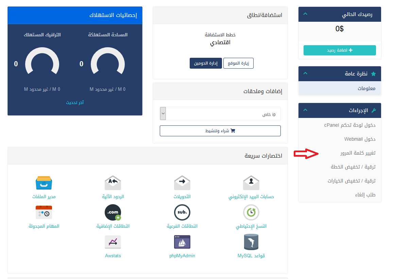Click the النطاقات الإضافية text link
The image size is (394, 279).
pos(113,226)
